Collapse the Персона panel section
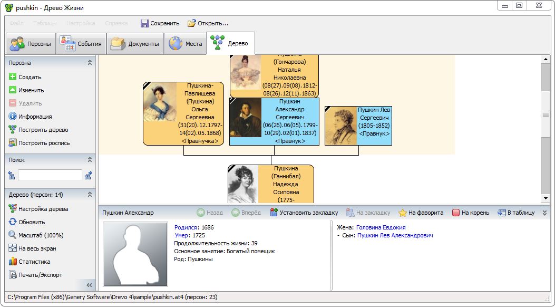The image size is (555, 307). pos(90,63)
